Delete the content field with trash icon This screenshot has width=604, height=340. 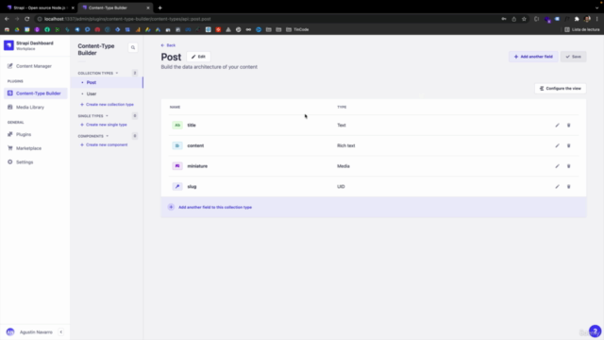[x=568, y=145]
